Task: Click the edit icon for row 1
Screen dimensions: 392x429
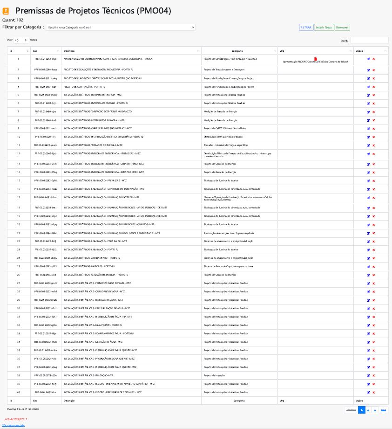Action: (368, 59)
